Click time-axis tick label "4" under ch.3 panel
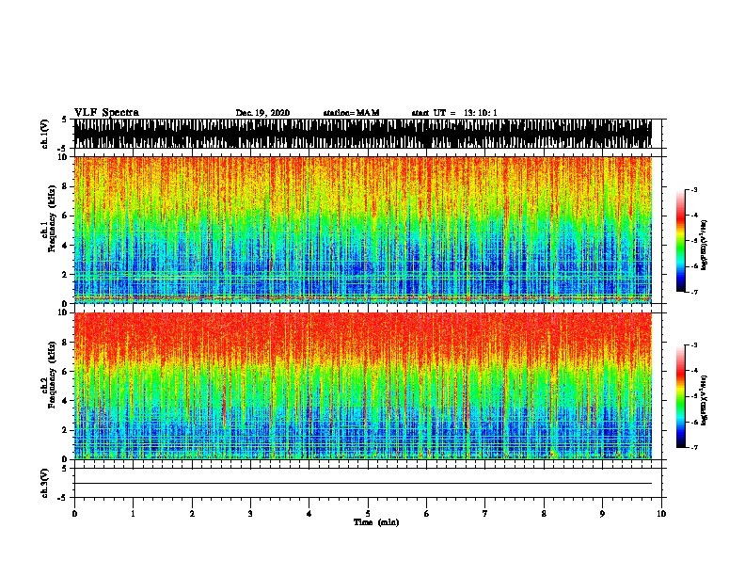 (x=309, y=514)
